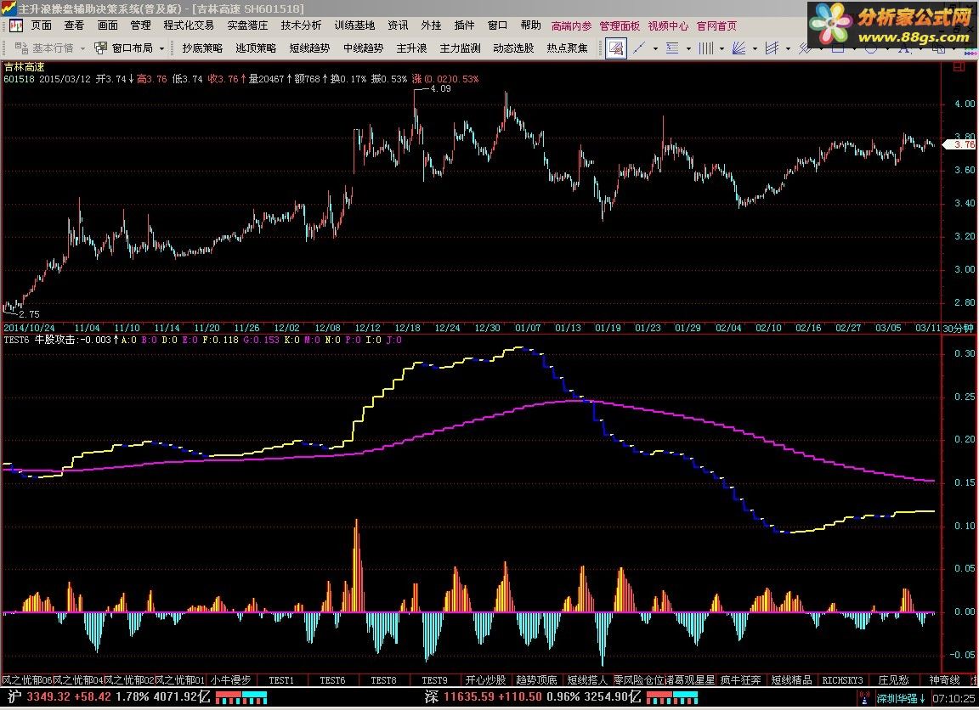Viewport: 979px width, 710px height.
Task: Click the 深圳华强 ticker in status bar
Action: pos(901,698)
